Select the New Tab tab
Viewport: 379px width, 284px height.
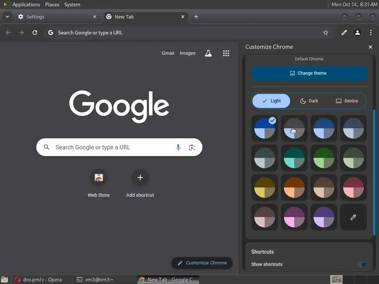145,17
